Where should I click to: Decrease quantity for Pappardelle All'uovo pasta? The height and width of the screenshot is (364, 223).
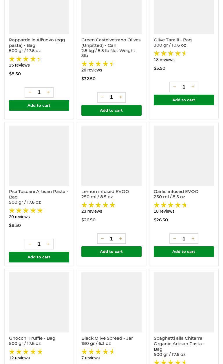30,92
